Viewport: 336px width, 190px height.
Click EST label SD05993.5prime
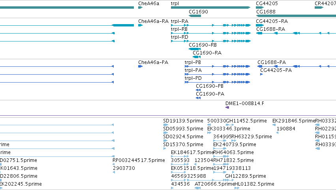click(183, 129)
